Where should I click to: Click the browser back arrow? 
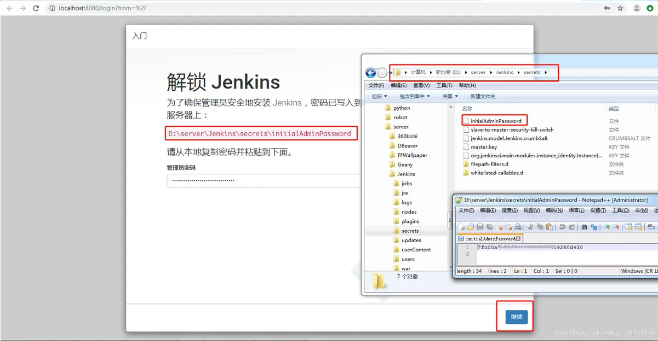point(9,8)
